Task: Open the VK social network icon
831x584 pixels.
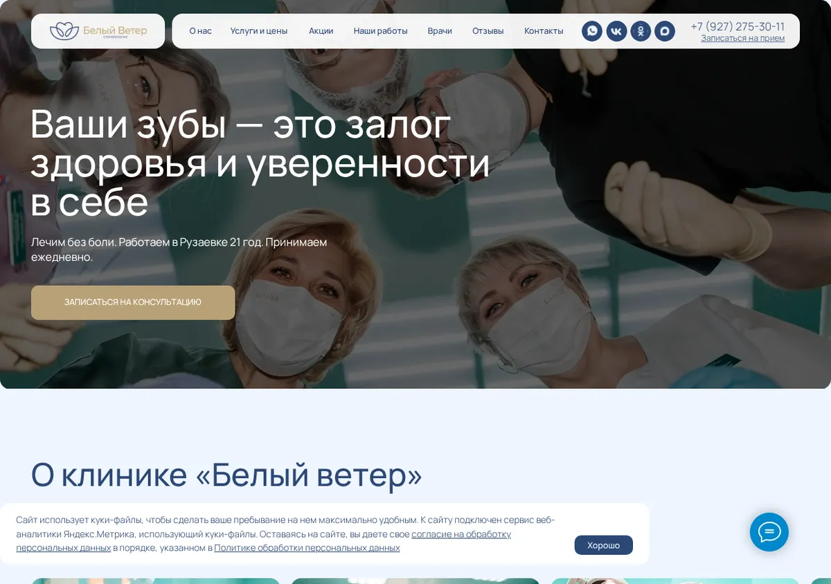Action: (x=616, y=31)
